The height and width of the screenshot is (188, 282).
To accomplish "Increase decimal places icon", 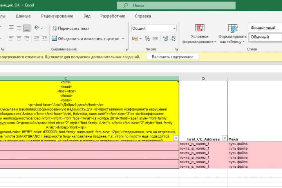I will (165, 38).
